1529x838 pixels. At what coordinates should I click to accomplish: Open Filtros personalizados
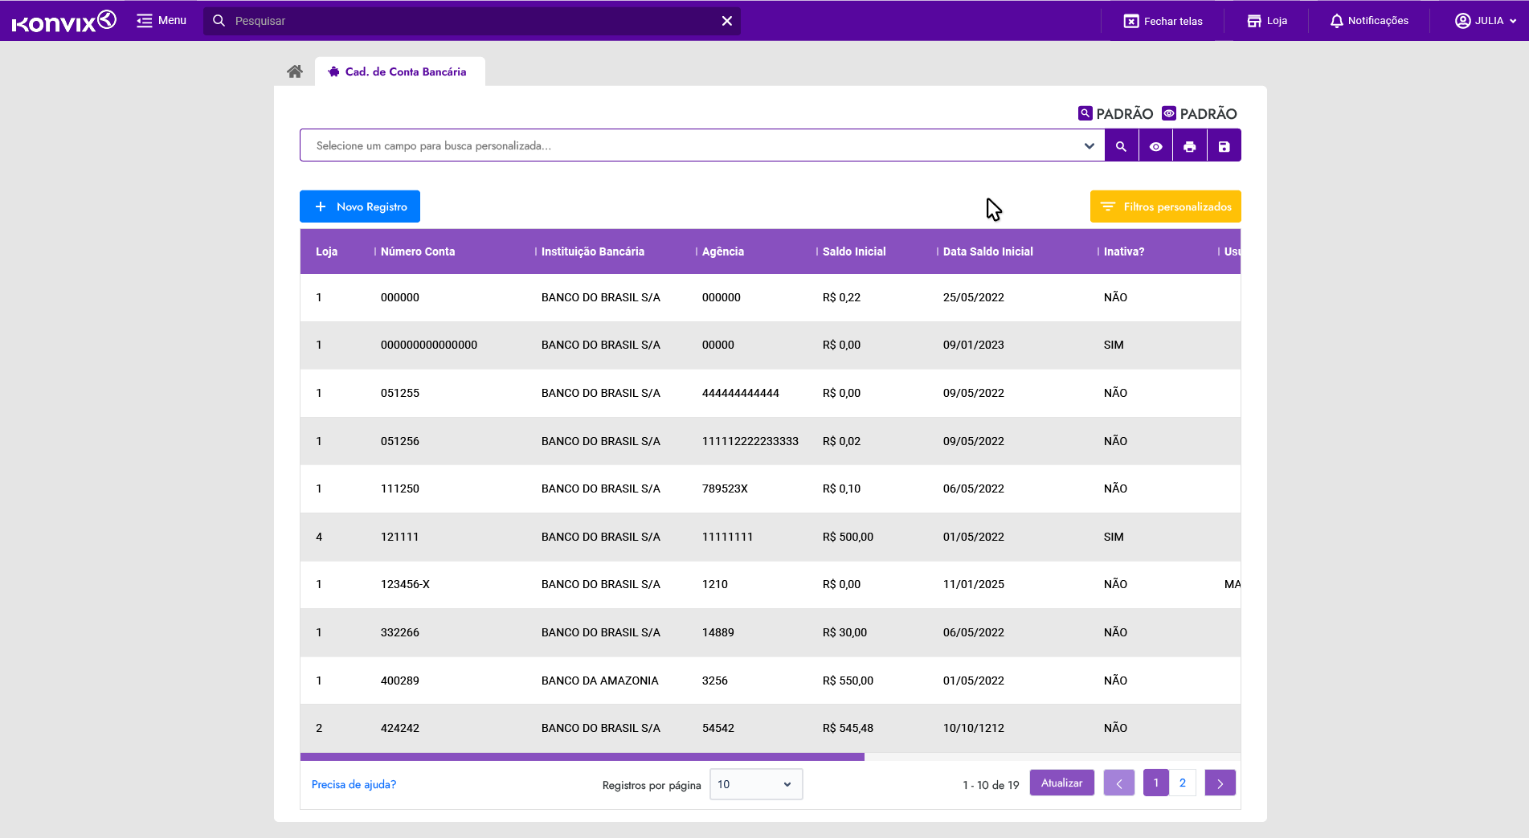click(1165, 206)
